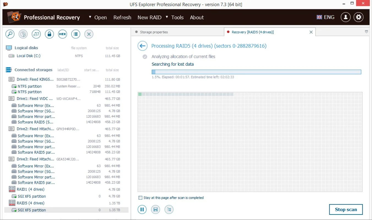
Task: Switch to the Storage properties tab
Action: [178, 32]
